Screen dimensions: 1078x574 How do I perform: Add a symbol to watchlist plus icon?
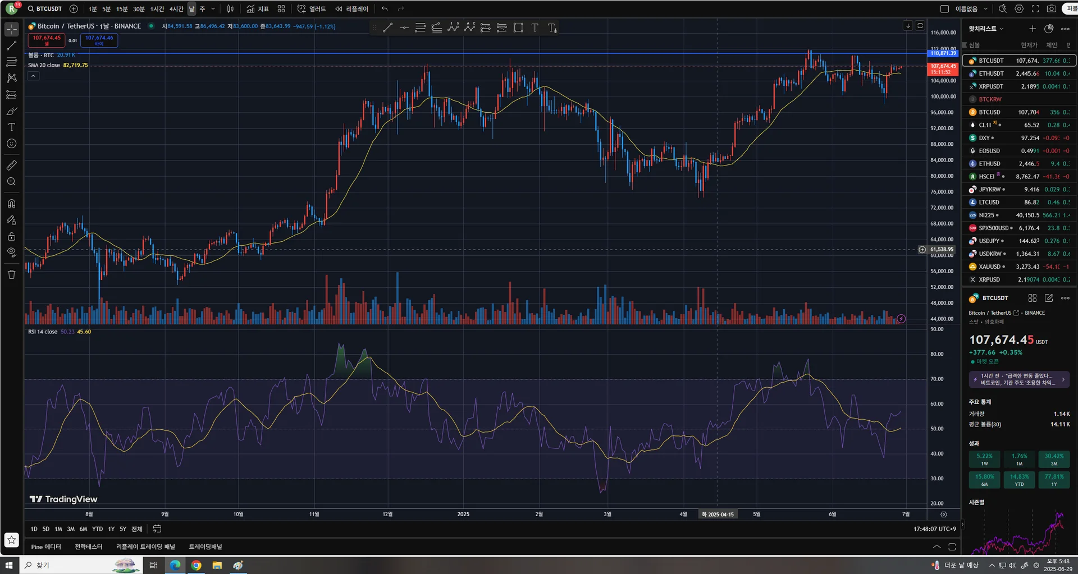[1032, 29]
